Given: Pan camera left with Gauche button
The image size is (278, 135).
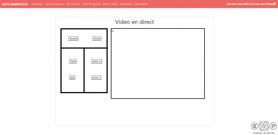Looking at the screenshot, I should [x=73, y=39].
